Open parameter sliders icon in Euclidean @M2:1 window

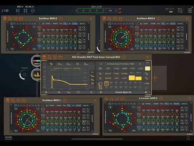click(19, 100)
